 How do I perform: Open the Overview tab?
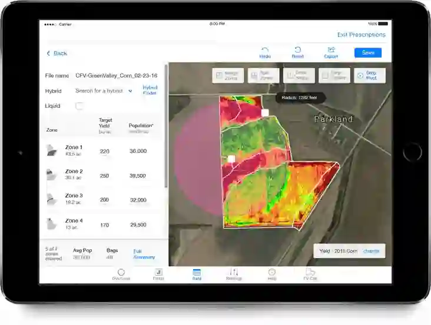(121, 274)
